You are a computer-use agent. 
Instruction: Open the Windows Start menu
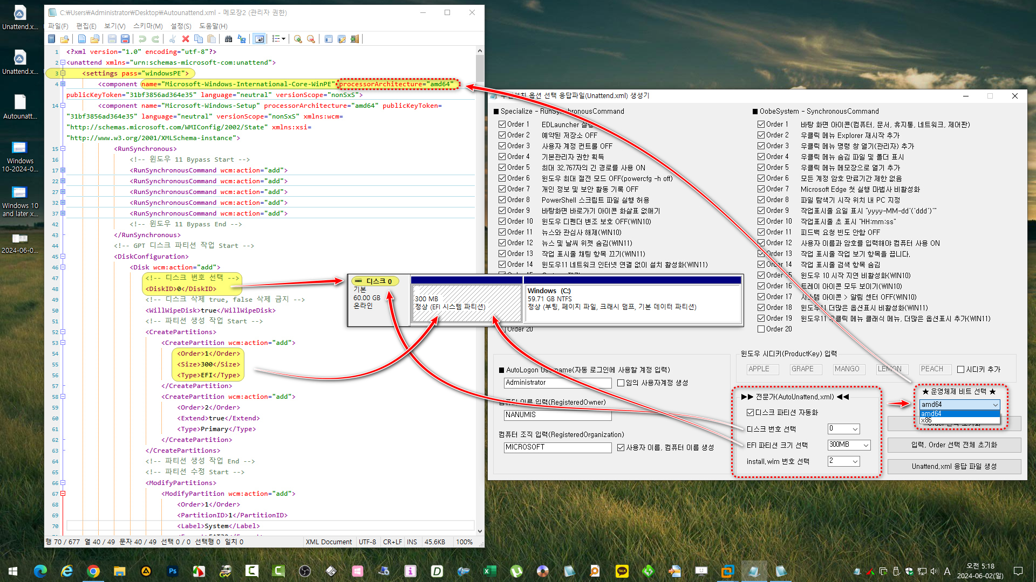(x=13, y=571)
